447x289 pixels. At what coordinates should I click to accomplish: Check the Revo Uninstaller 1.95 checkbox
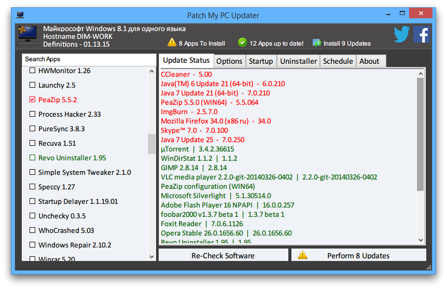33,158
